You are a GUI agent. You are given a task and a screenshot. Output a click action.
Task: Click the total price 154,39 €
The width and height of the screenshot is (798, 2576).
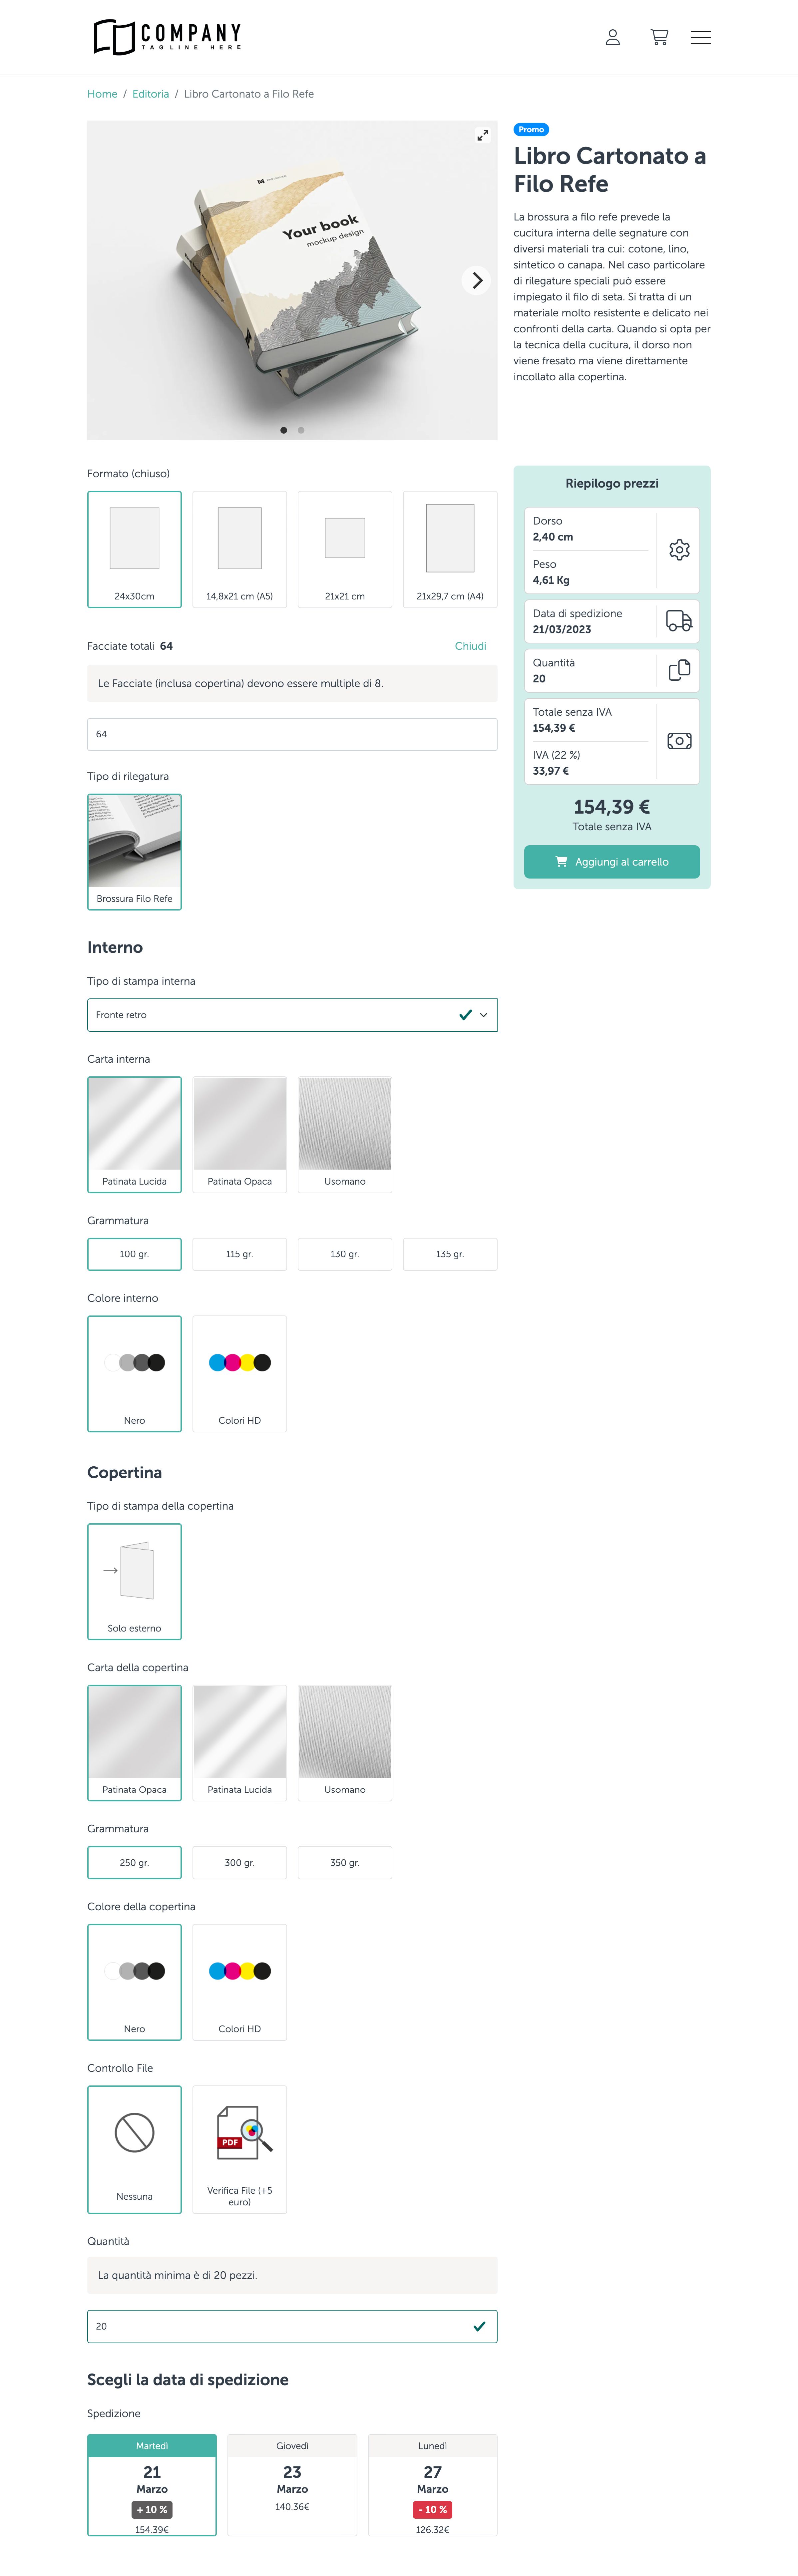click(x=612, y=807)
